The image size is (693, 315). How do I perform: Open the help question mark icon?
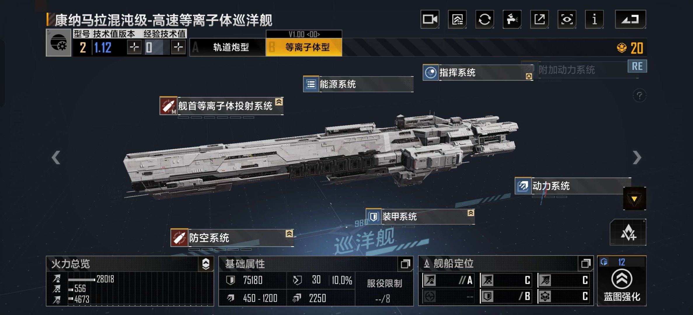(639, 95)
